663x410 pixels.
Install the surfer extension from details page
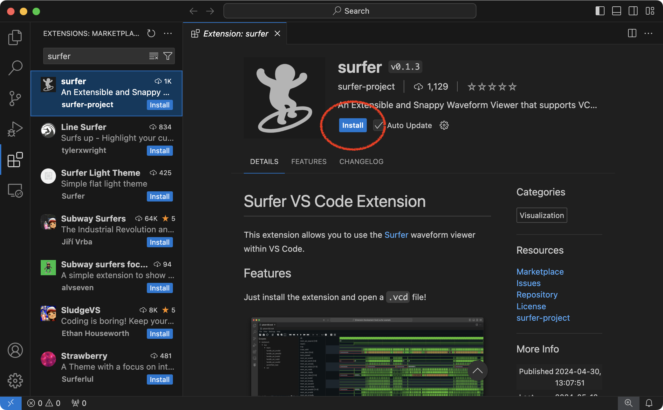pos(352,125)
